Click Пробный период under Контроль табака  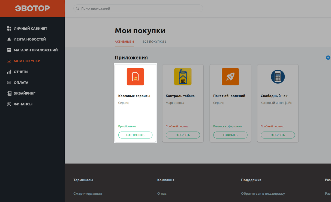[177, 126]
